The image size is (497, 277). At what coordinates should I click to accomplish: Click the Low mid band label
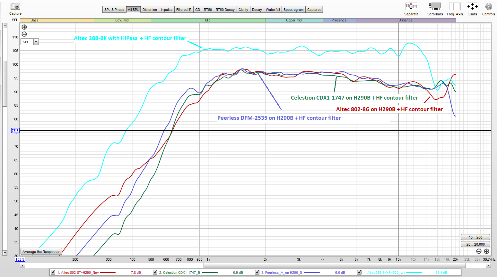[x=122, y=20]
